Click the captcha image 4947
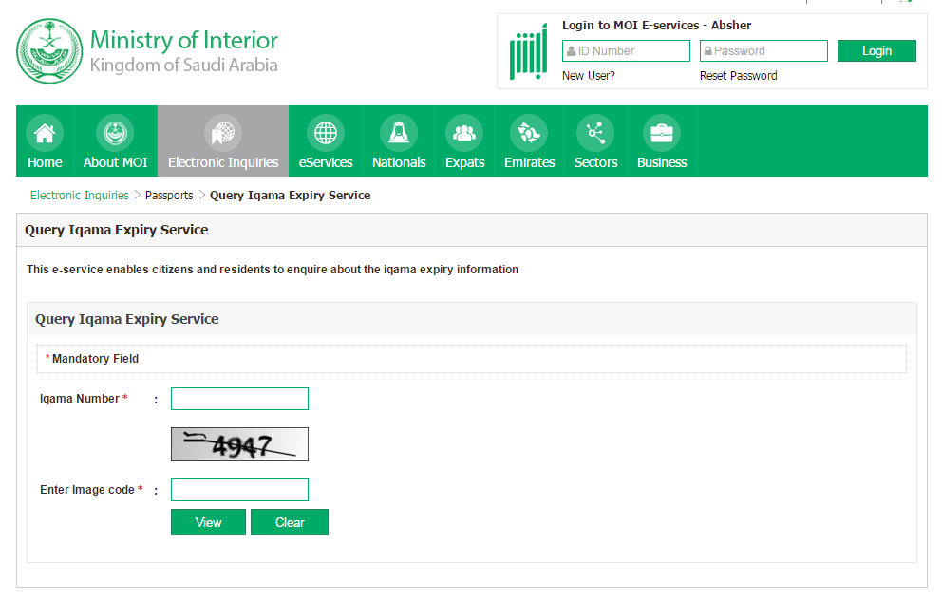Image resolution: width=942 pixels, height=600 pixels. [x=239, y=444]
